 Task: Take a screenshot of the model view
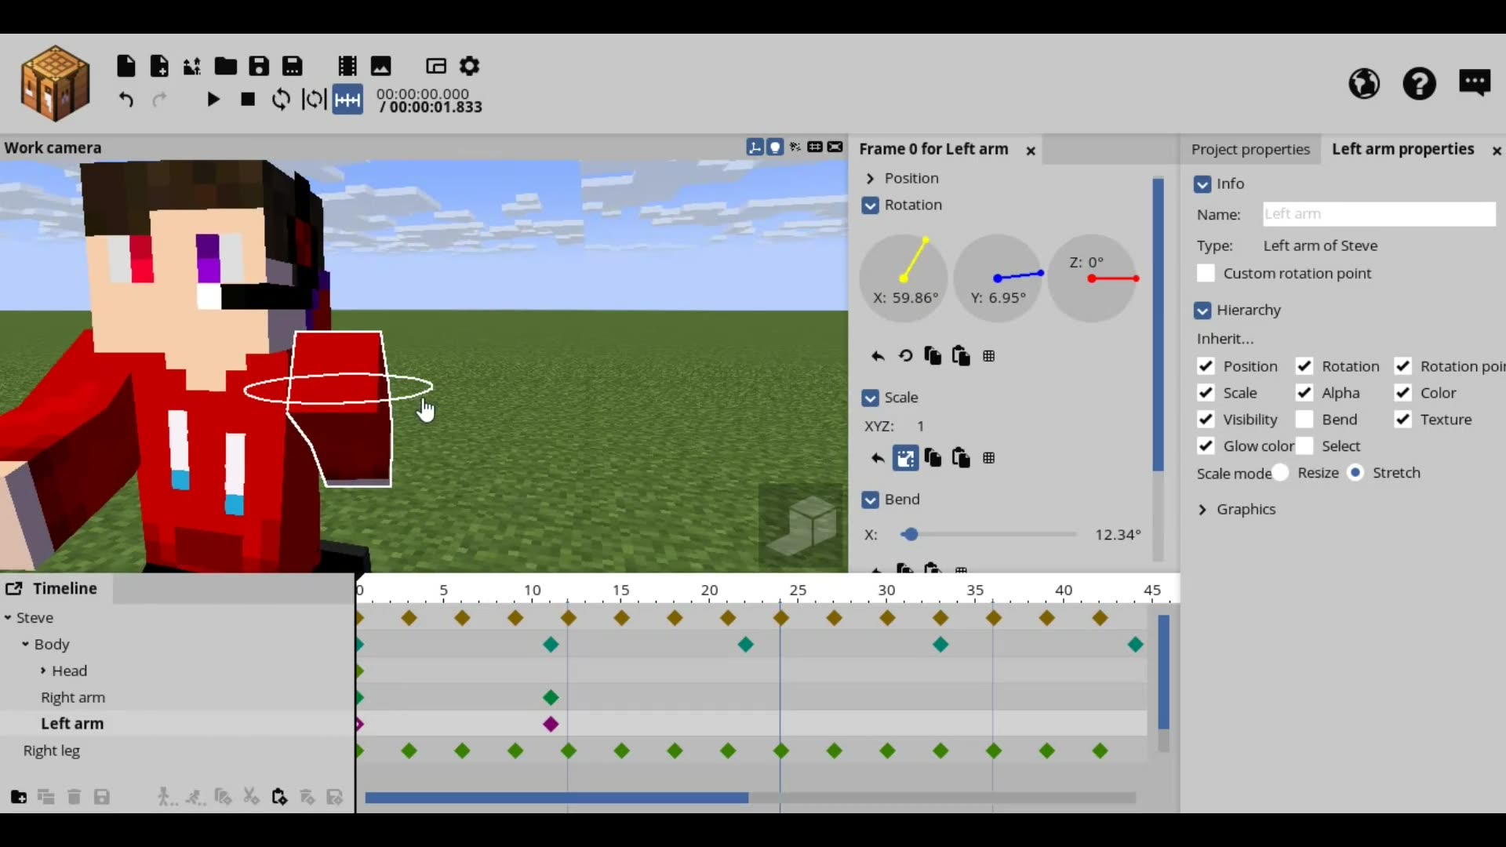point(380,66)
